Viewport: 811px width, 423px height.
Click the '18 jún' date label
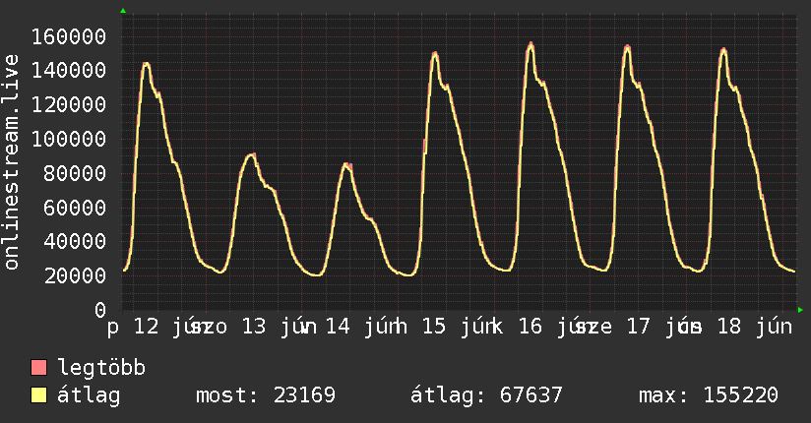755,327
